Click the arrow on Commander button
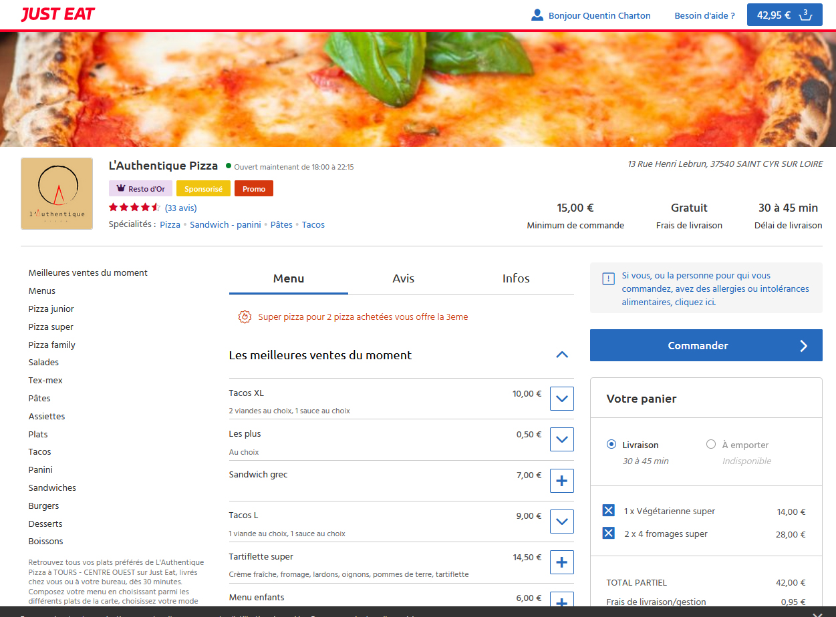The height and width of the screenshot is (617, 836). click(804, 346)
